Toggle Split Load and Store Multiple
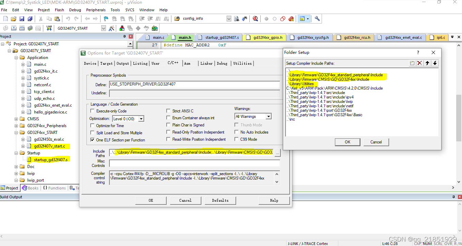462x246 pixels. (x=92, y=133)
